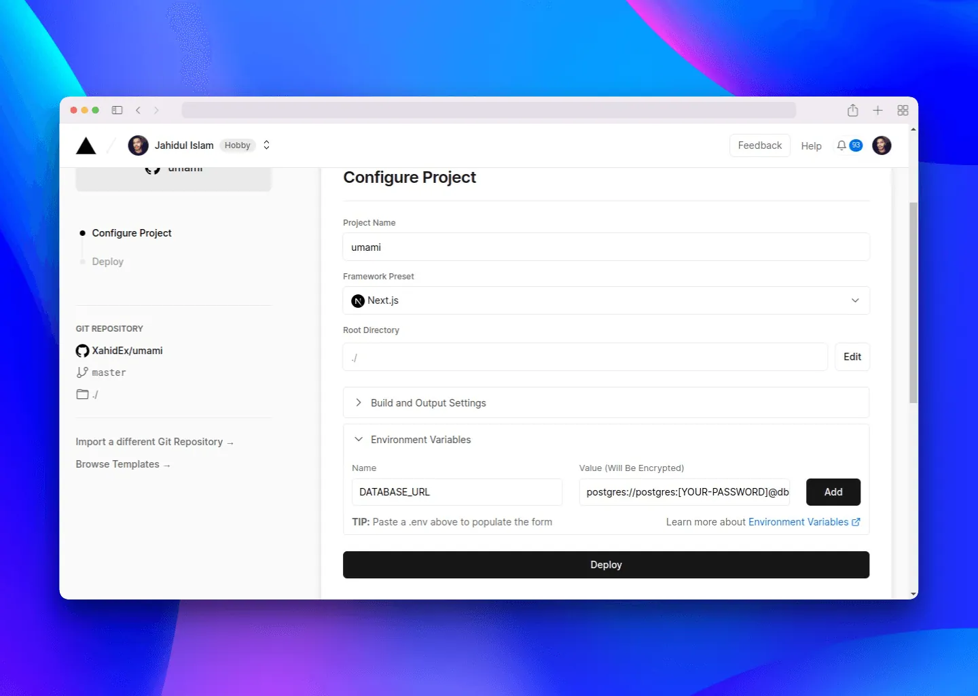Click the page vertical scrollbar thumb

point(913,302)
